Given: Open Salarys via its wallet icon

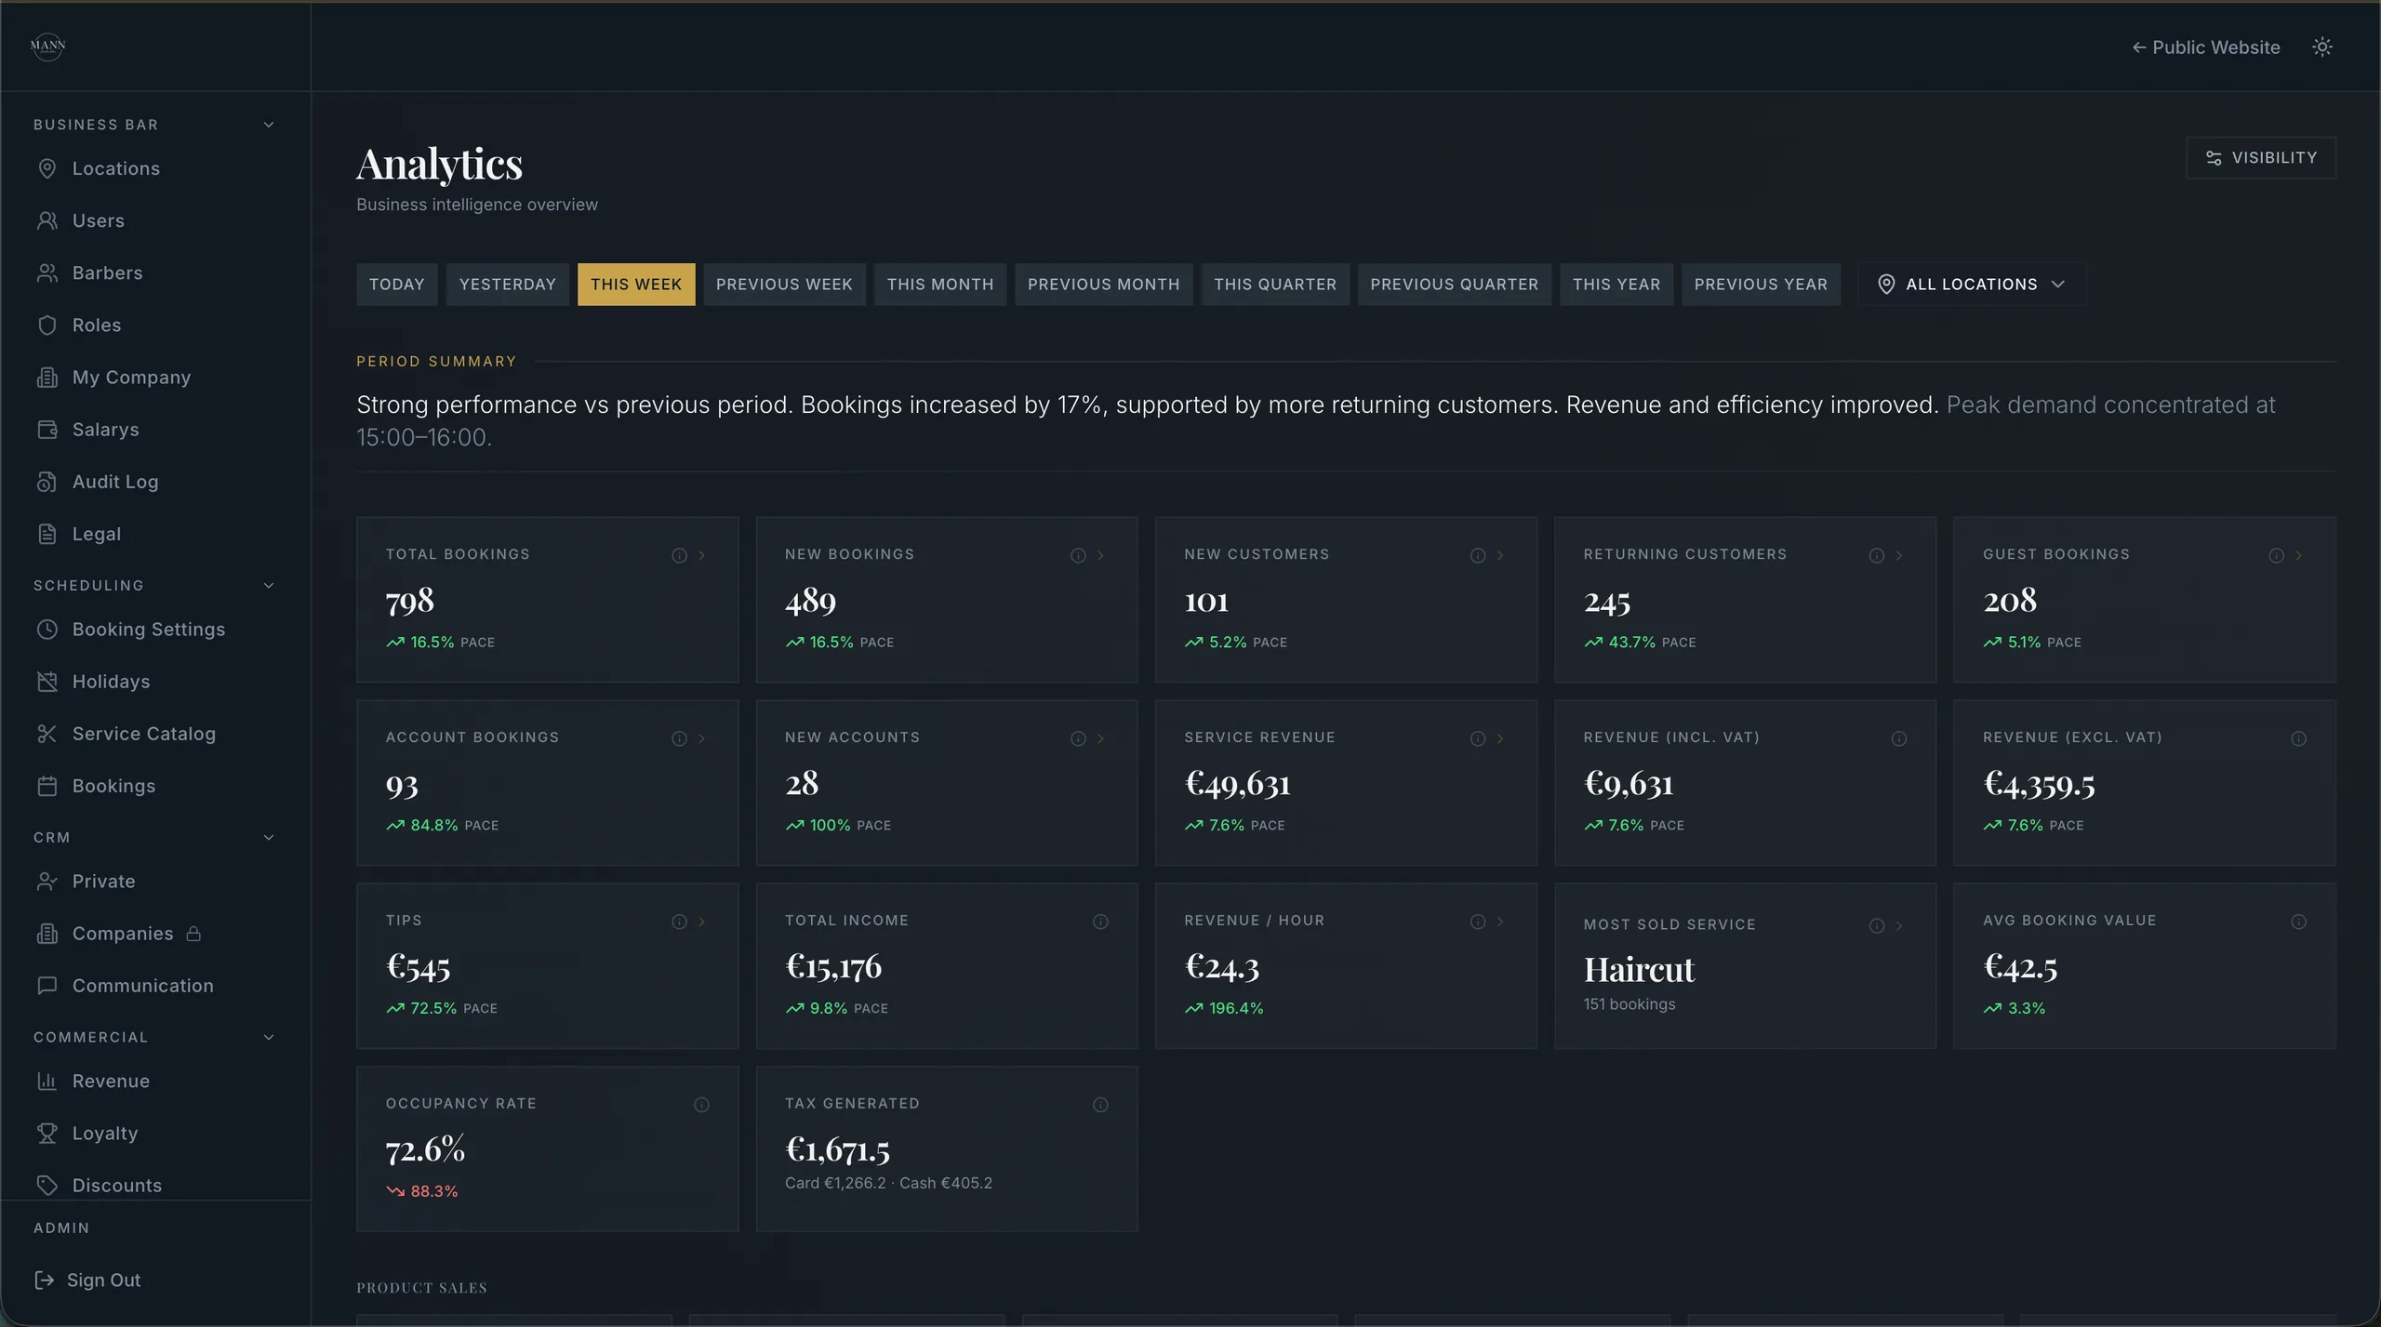Looking at the screenshot, I should coord(47,430).
